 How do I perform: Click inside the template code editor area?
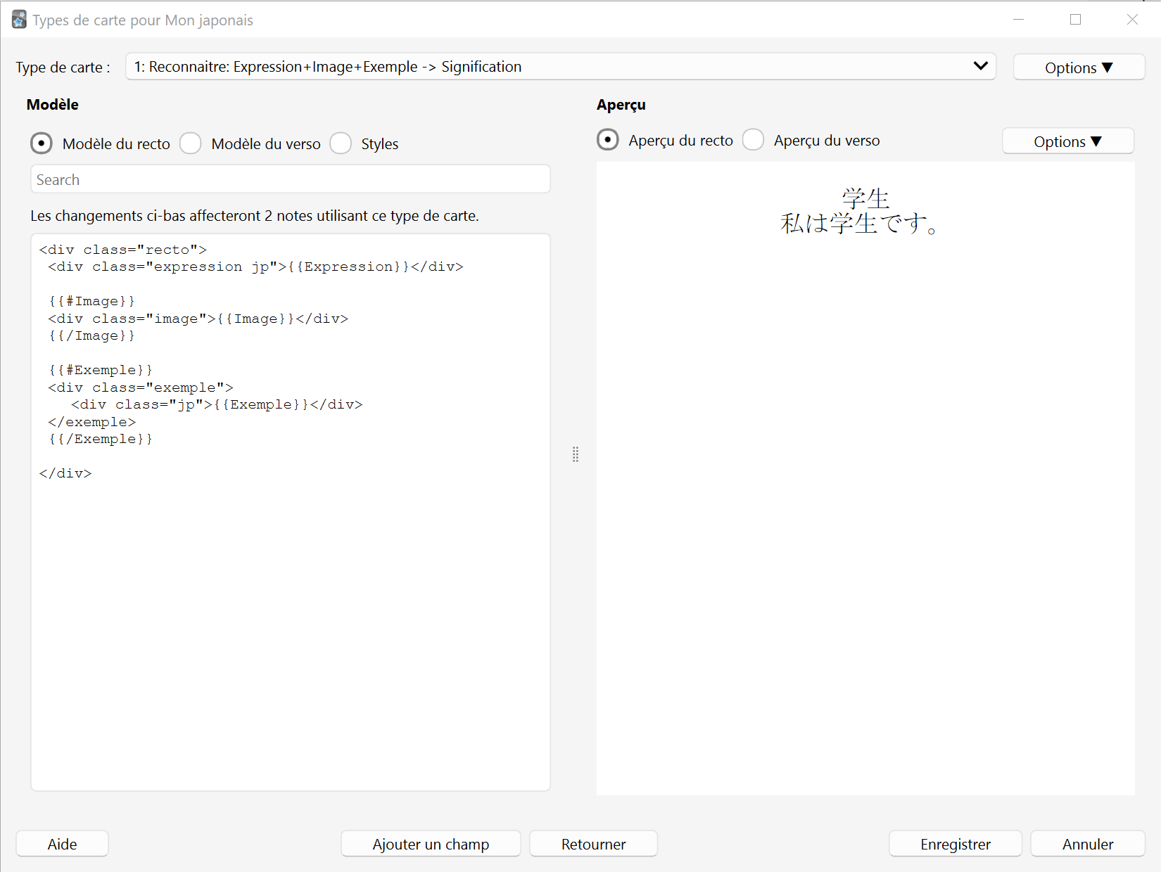tap(291, 512)
